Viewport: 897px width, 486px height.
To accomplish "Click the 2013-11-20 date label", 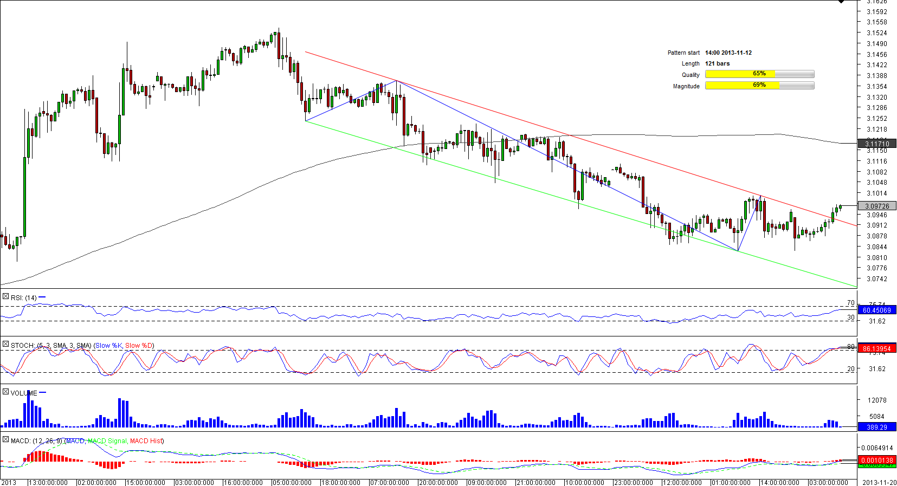I will coord(879,482).
